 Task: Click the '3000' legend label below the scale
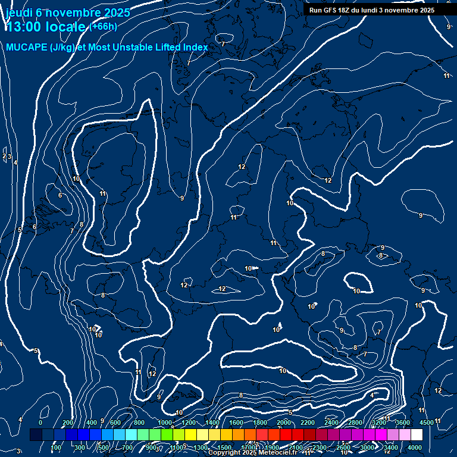point(367,447)
